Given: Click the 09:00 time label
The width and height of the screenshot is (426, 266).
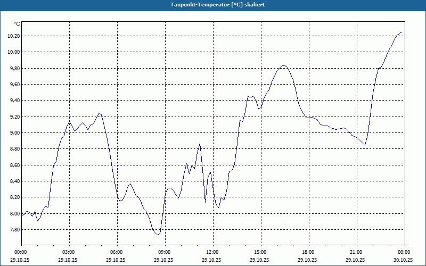Looking at the screenshot, I should pyautogui.click(x=165, y=252).
